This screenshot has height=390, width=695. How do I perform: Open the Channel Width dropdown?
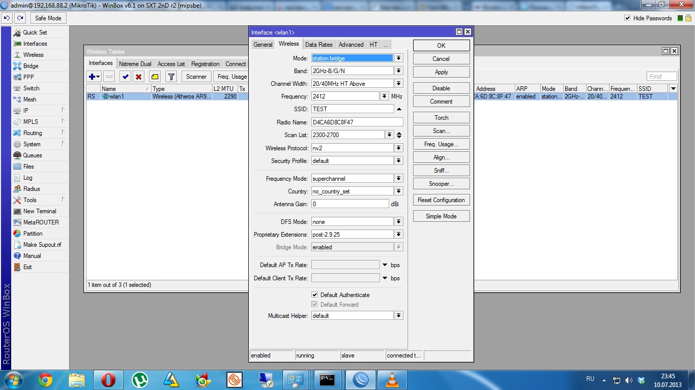tap(399, 84)
